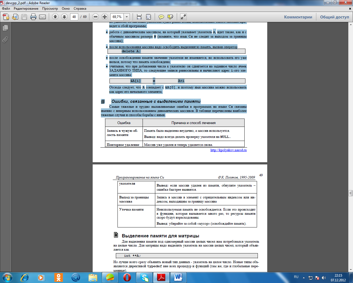Open the Комментарии pane
This screenshot has height=283, width=353.
click(x=298, y=17)
